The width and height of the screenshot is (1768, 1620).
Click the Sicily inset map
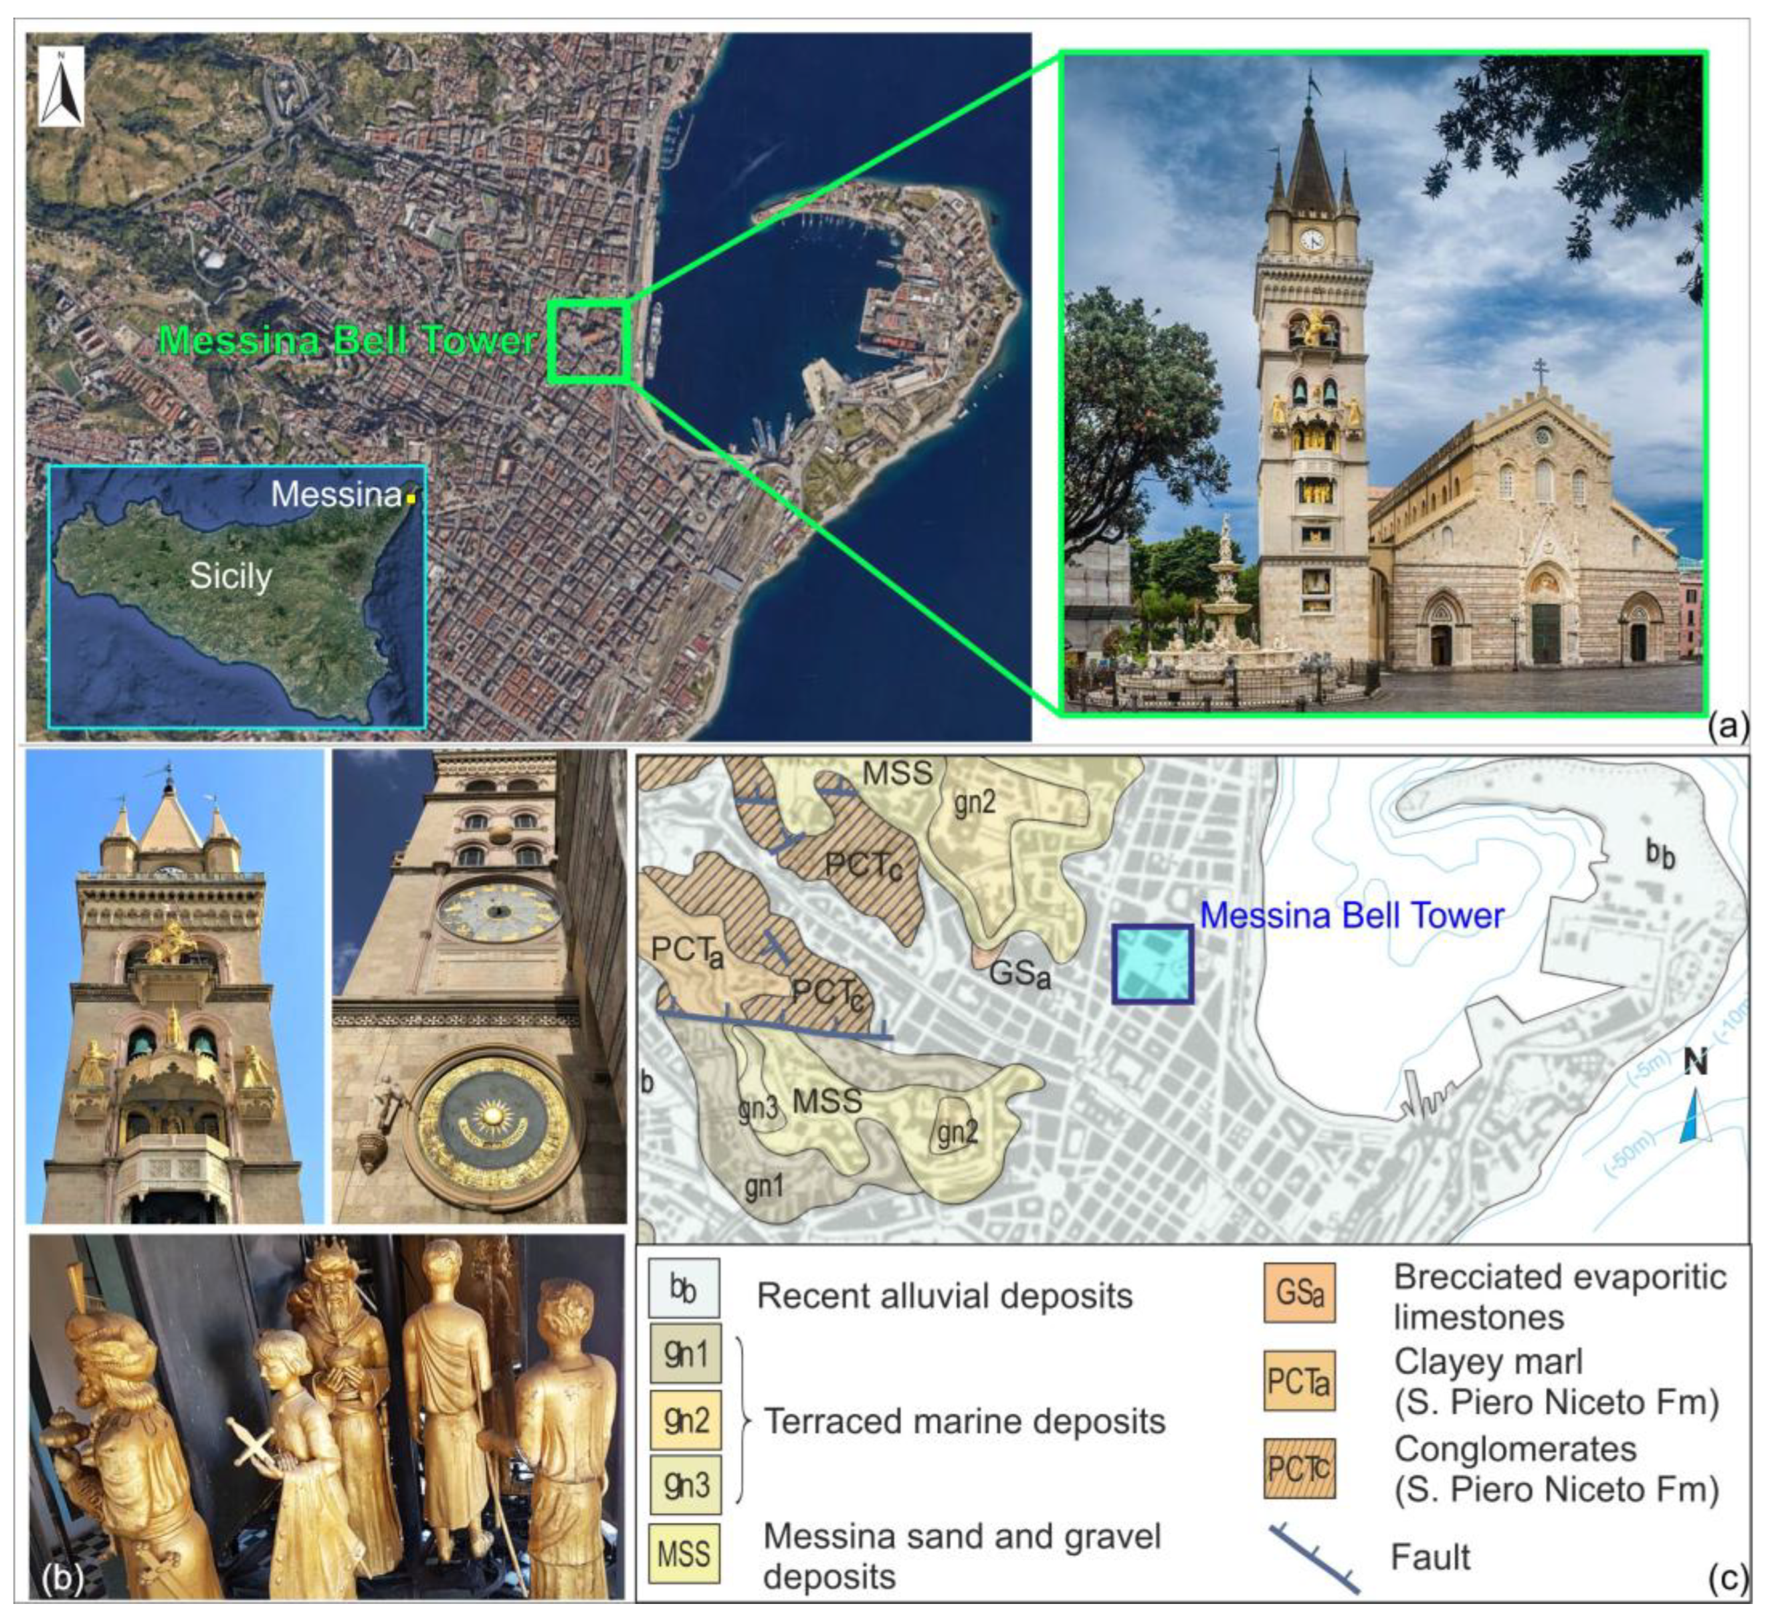237,596
